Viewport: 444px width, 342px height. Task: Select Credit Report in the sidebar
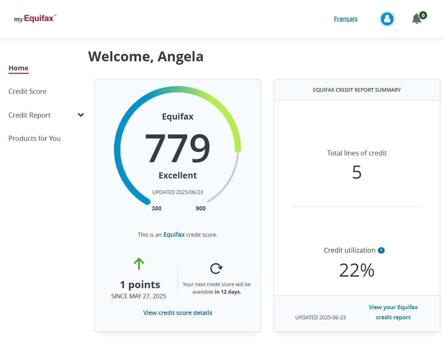[30, 115]
